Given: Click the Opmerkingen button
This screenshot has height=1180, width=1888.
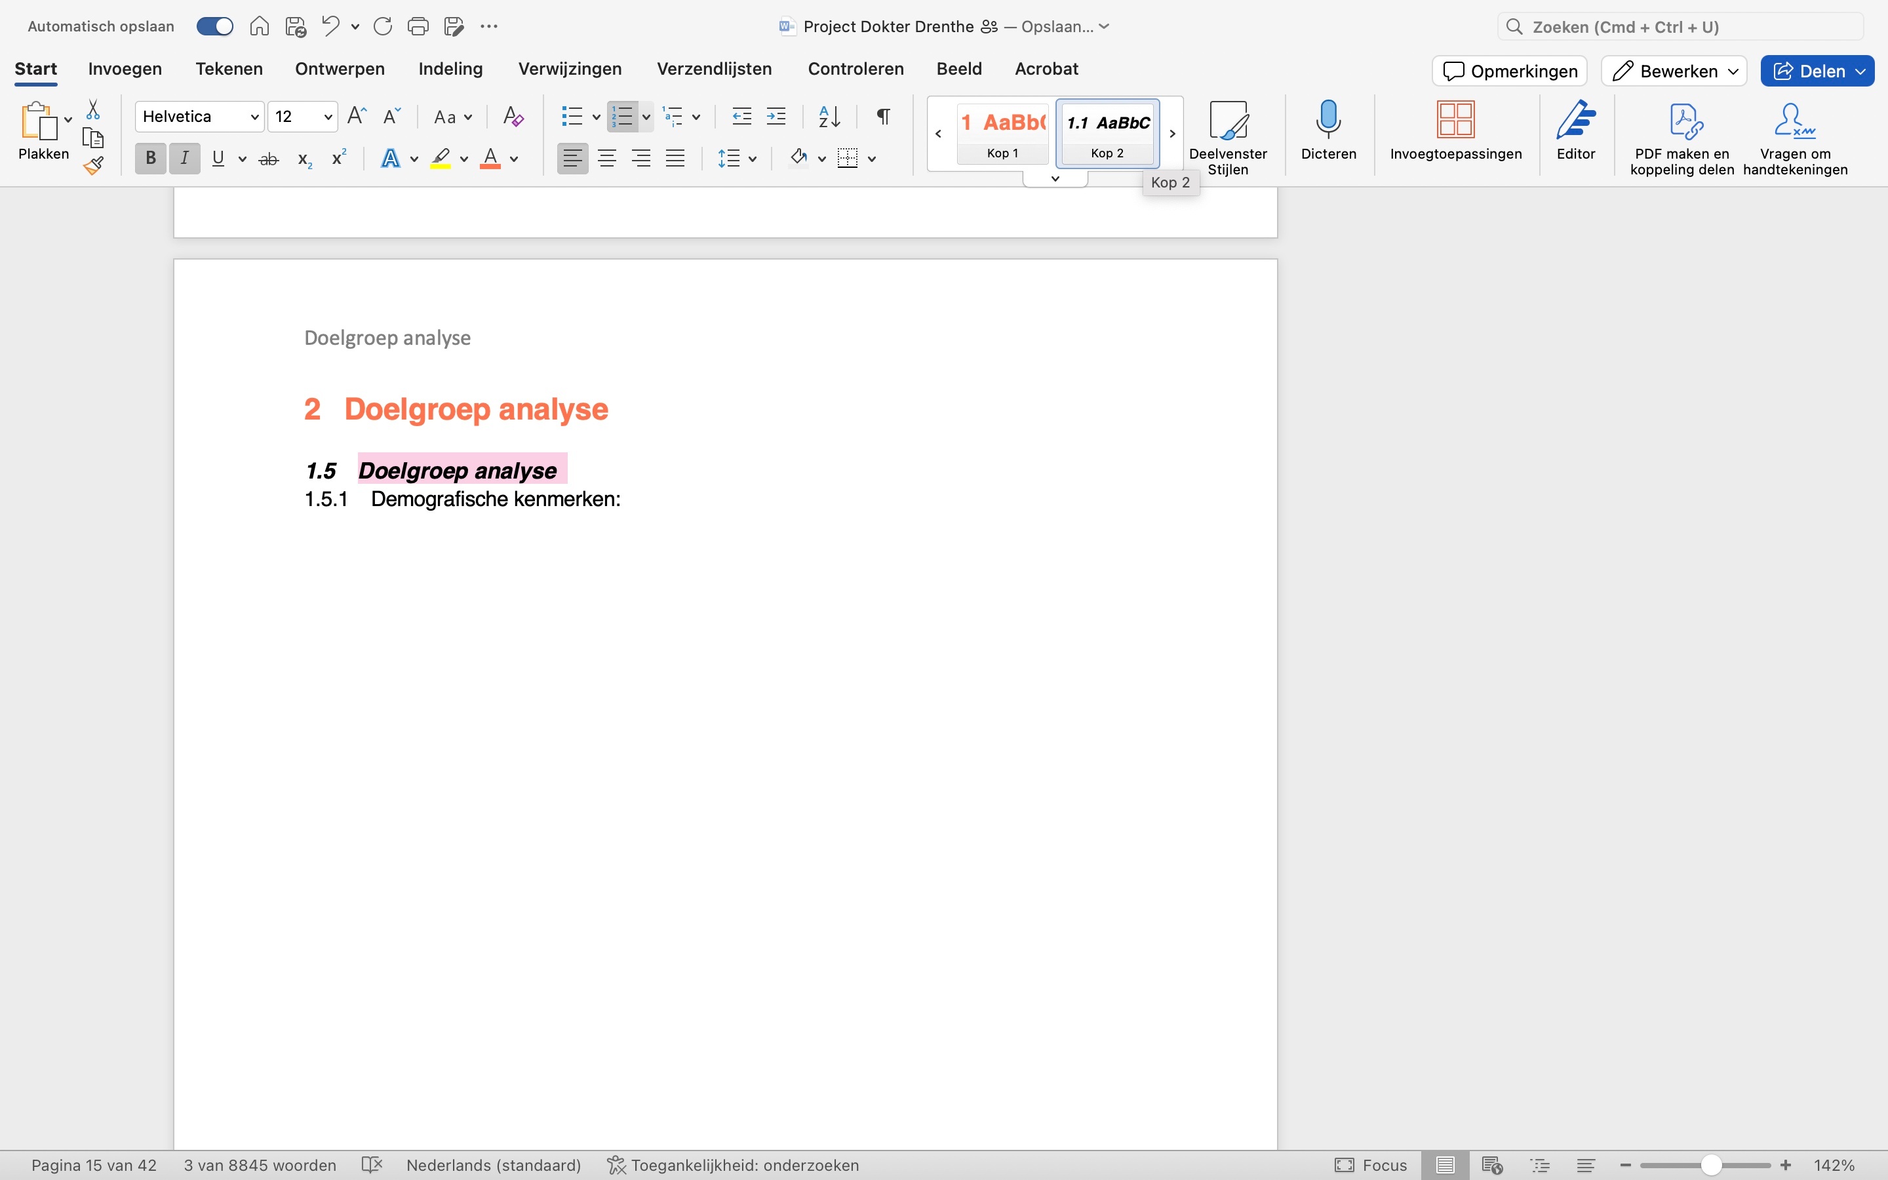Looking at the screenshot, I should tap(1509, 71).
